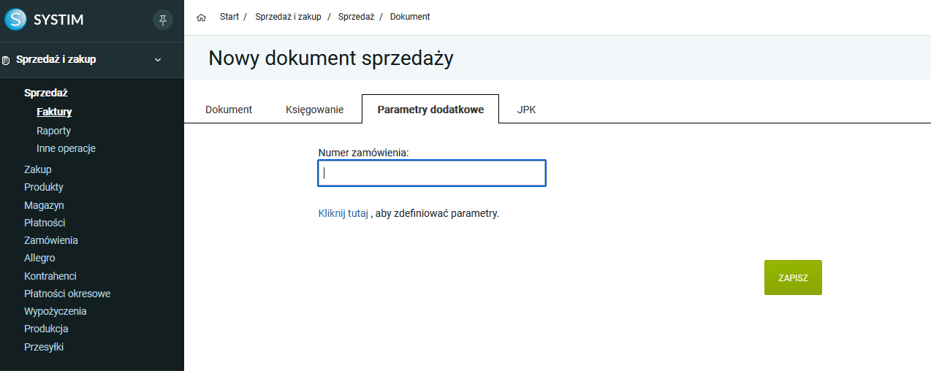This screenshot has height=371, width=931.
Task: Follow the Kliknij tutaj link
Action: [343, 214]
